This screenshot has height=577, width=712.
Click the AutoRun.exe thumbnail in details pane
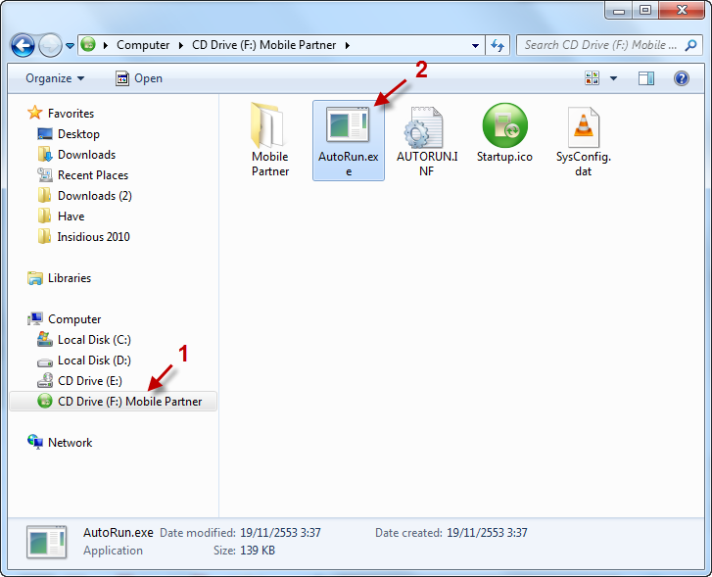point(46,542)
